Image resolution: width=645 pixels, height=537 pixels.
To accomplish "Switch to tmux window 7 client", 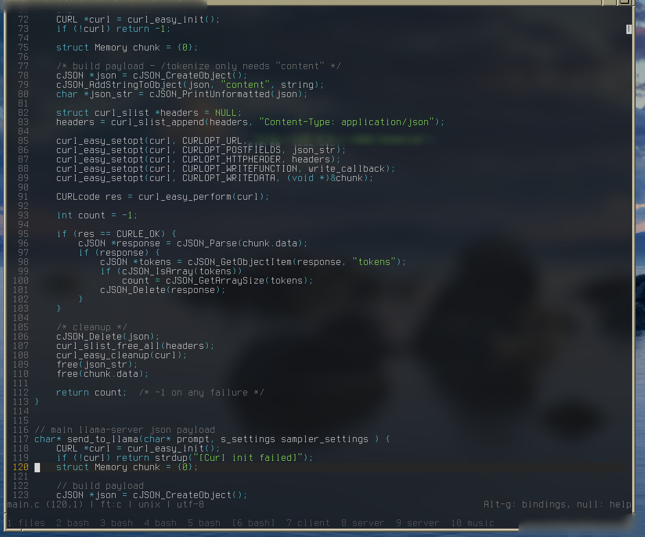I will [308, 523].
